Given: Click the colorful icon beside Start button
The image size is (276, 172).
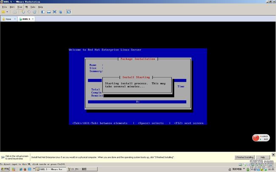Looking at the screenshot, I should pyautogui.click(x=14, y=169).
